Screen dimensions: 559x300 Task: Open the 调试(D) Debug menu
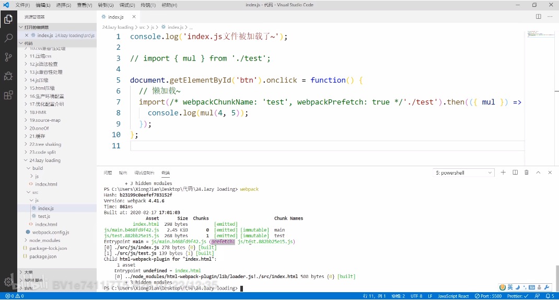pos(127,5)
